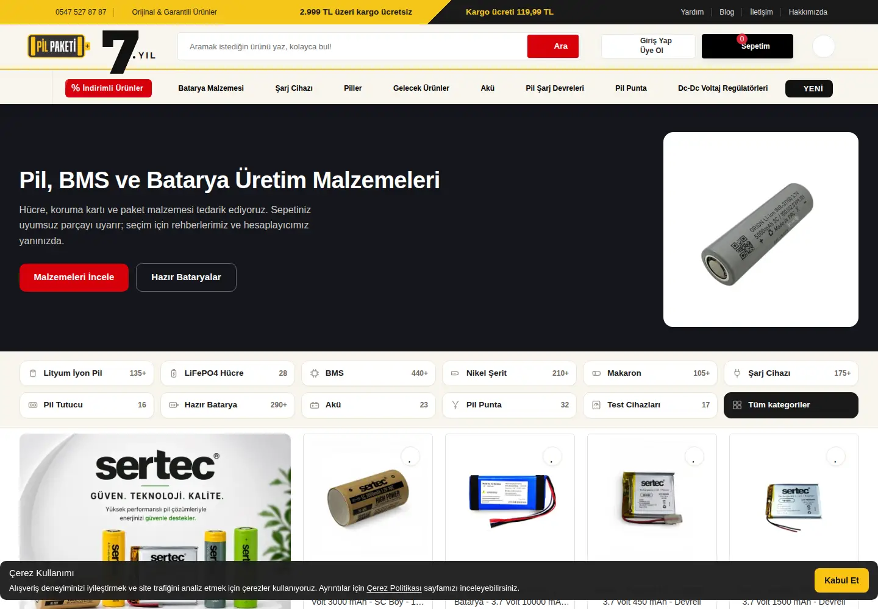Select the Pil Tutucu category icon

click(x=33, y=405)
